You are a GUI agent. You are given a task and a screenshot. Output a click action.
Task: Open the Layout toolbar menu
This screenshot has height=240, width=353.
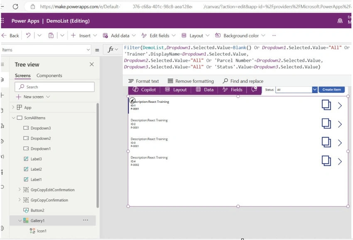[196, 36]
